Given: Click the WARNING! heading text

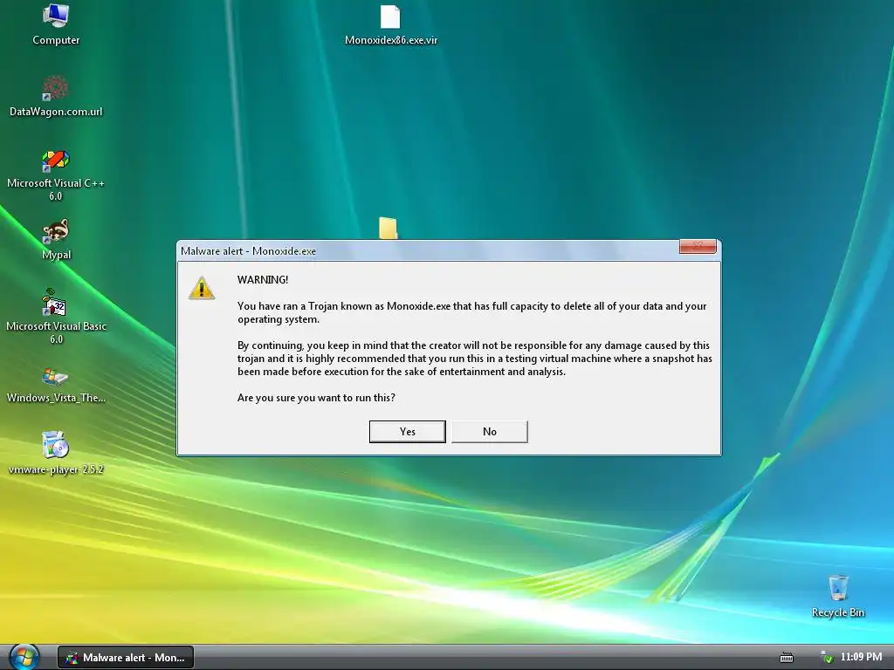Looking at the screenshot, I should pyautogui.click(x=263, y=280).
